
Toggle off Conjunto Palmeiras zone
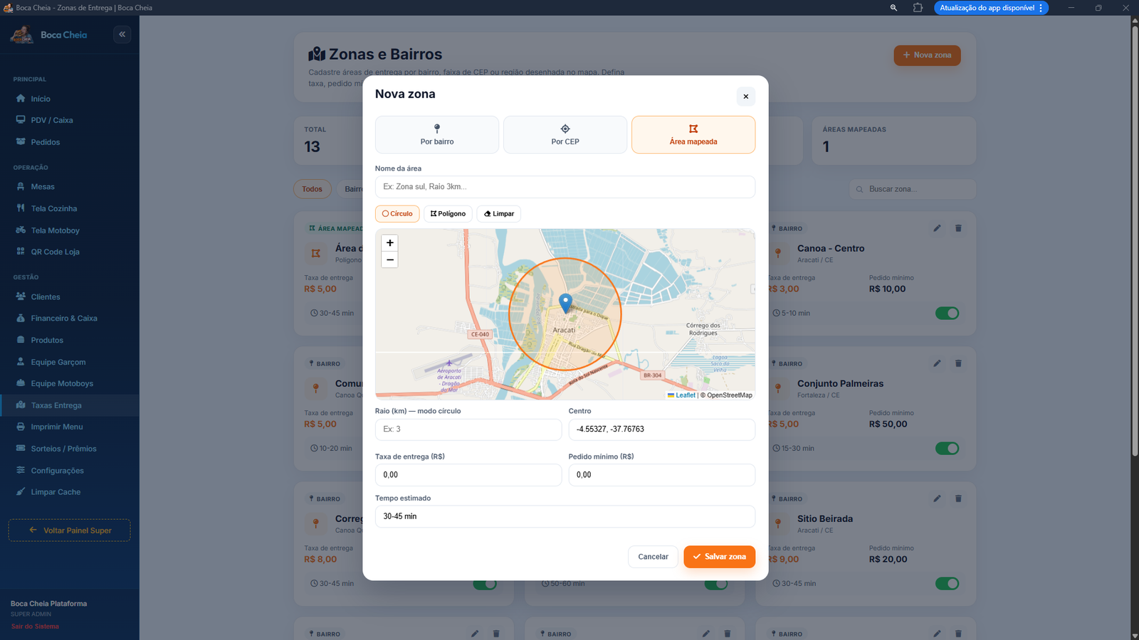click(x=947, y=448)
